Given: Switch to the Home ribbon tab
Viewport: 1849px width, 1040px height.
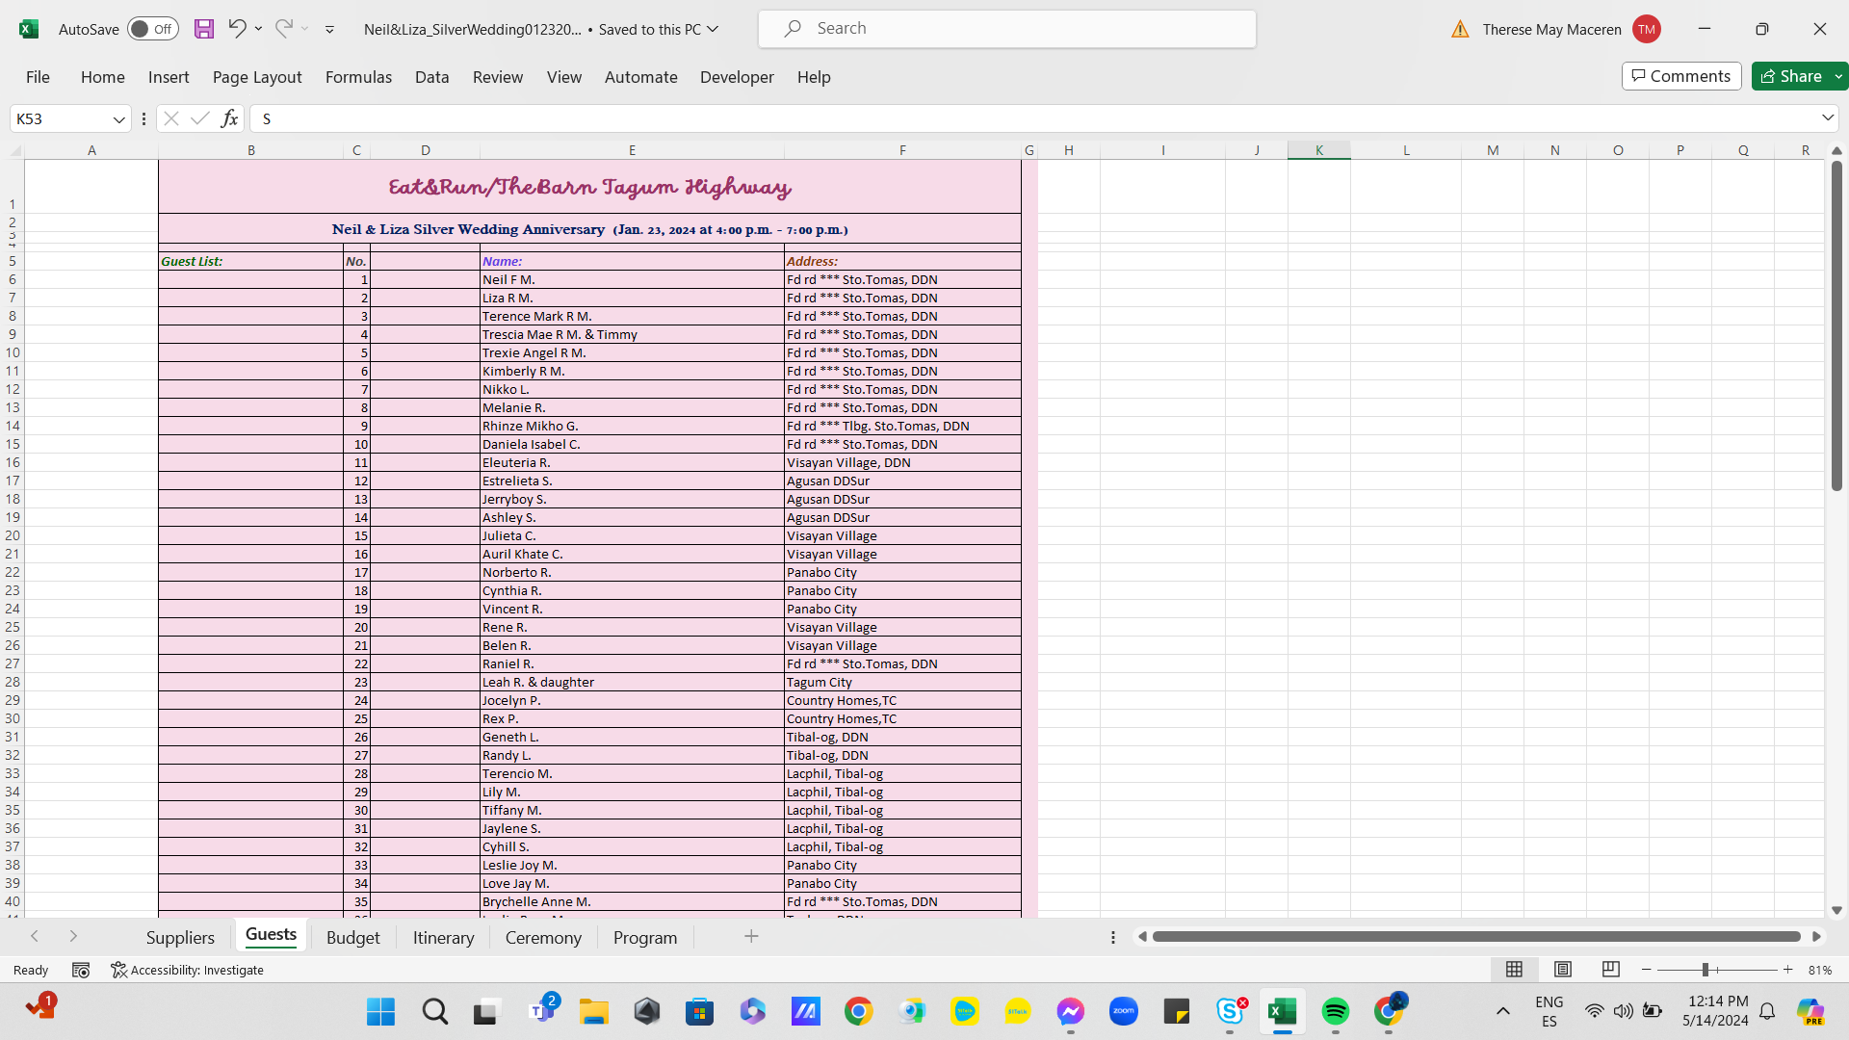Looking at the screenshot, I should [103, 77].
